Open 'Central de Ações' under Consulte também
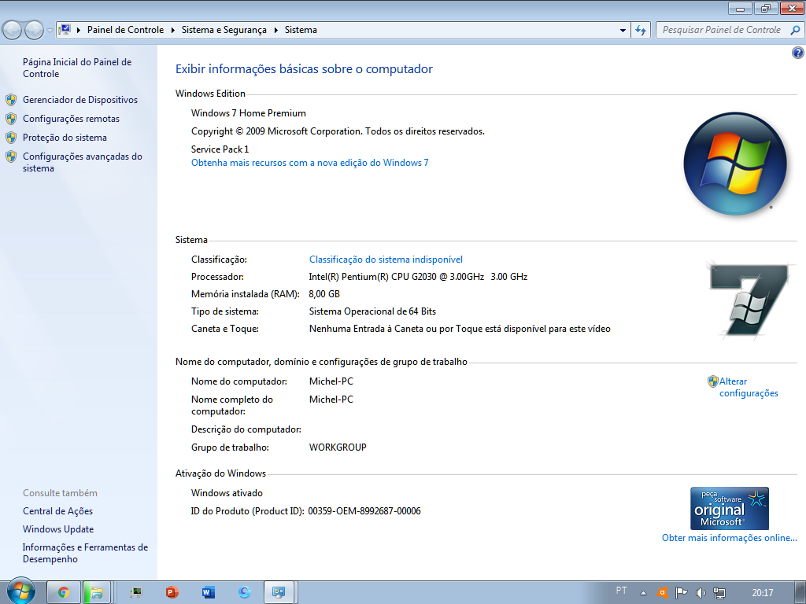 click(57, 511)
